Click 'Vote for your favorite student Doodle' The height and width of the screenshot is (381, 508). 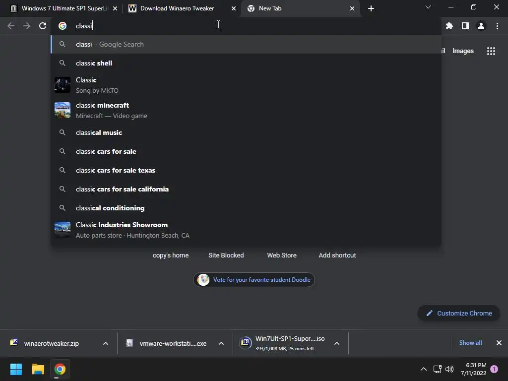coord(254,280)
